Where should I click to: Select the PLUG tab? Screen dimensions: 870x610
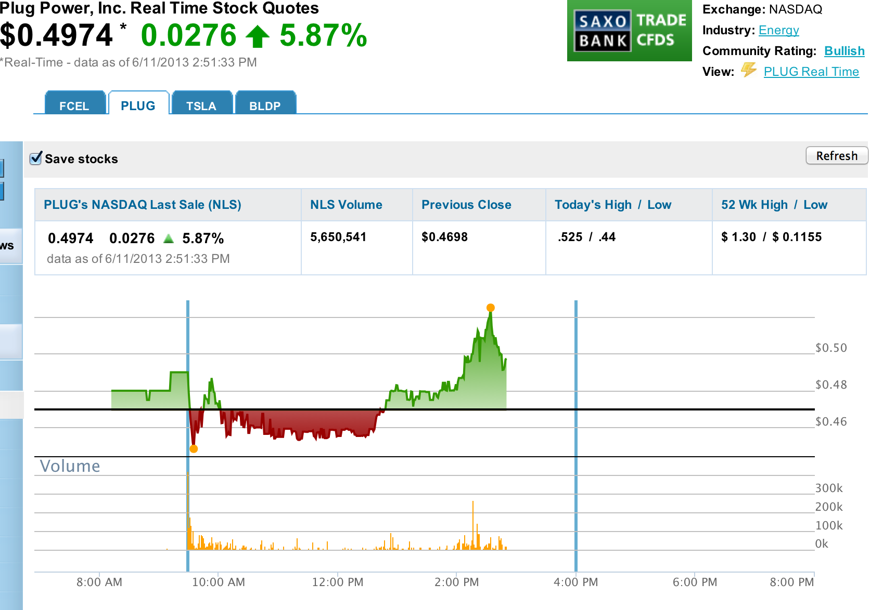[138, 105]
